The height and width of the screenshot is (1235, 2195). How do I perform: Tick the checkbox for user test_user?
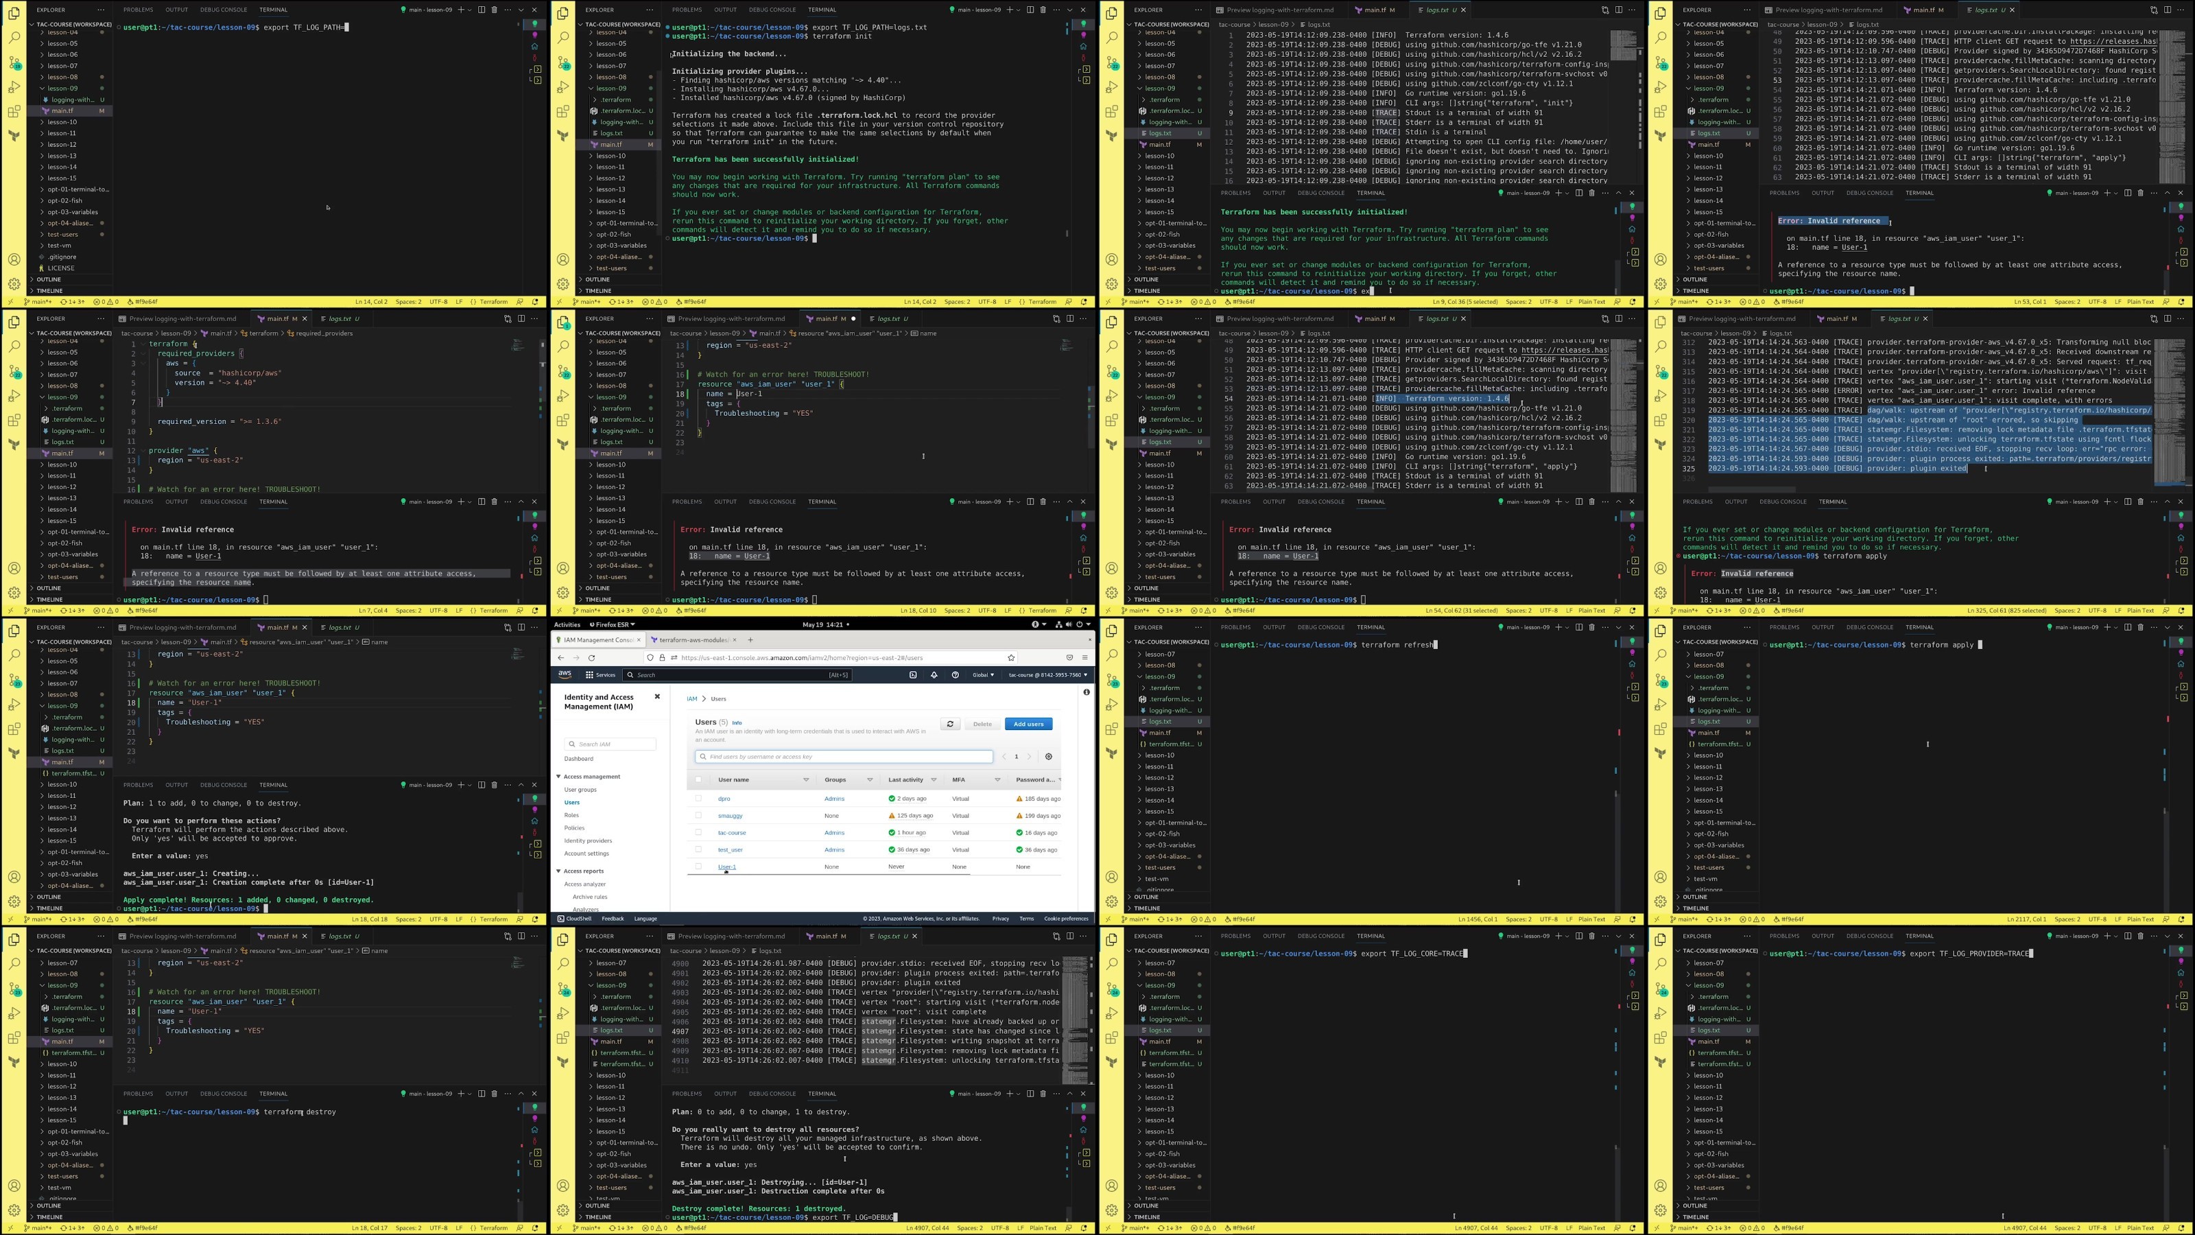(699, 850)
